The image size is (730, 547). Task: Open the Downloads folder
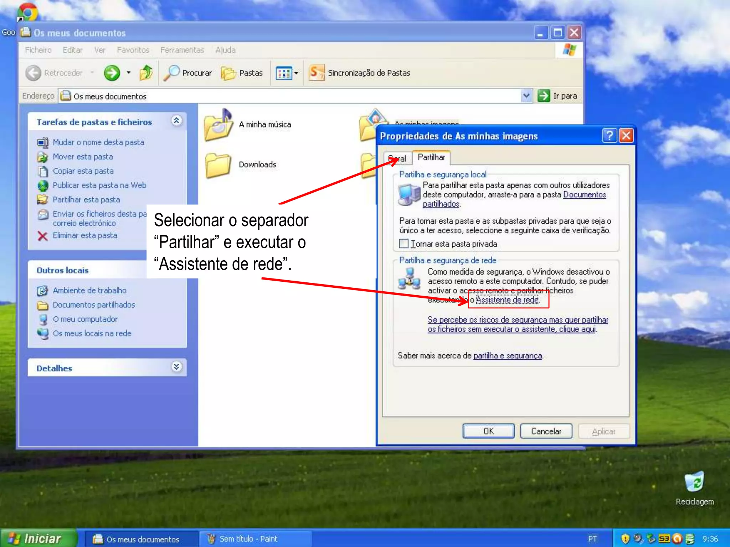click(218, 165)
